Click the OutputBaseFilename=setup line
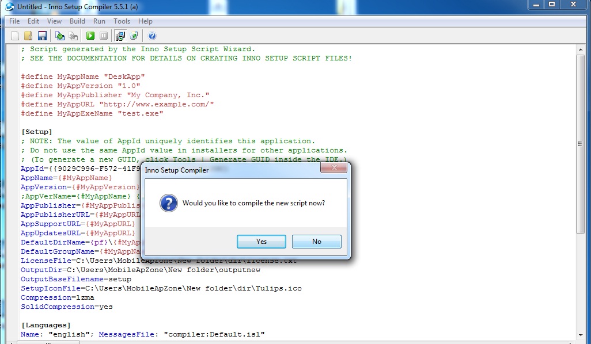The width and height of the screenshot is (591, 344). (76, 279)
